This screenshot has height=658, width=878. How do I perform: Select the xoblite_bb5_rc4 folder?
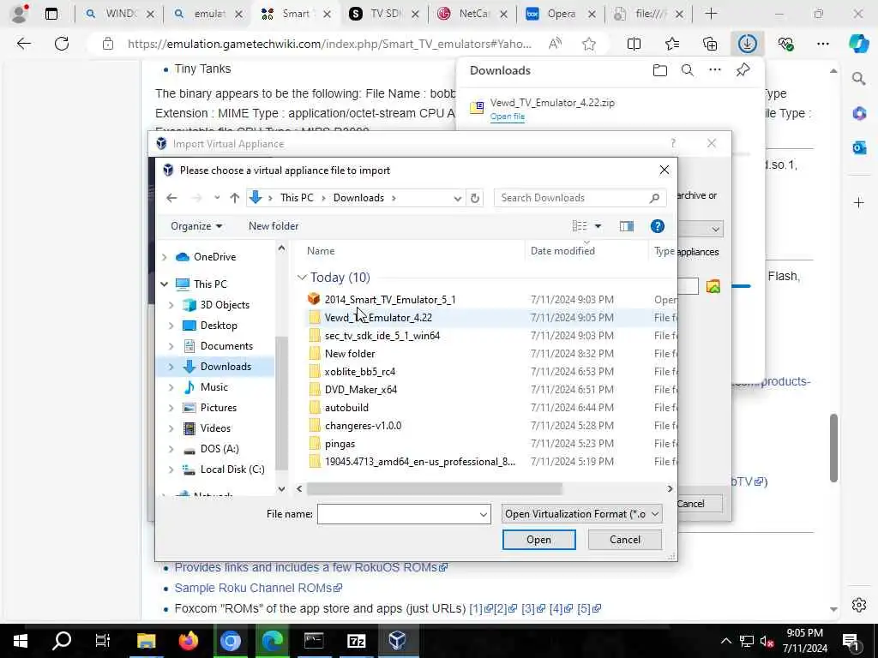[x=360, y=372]
